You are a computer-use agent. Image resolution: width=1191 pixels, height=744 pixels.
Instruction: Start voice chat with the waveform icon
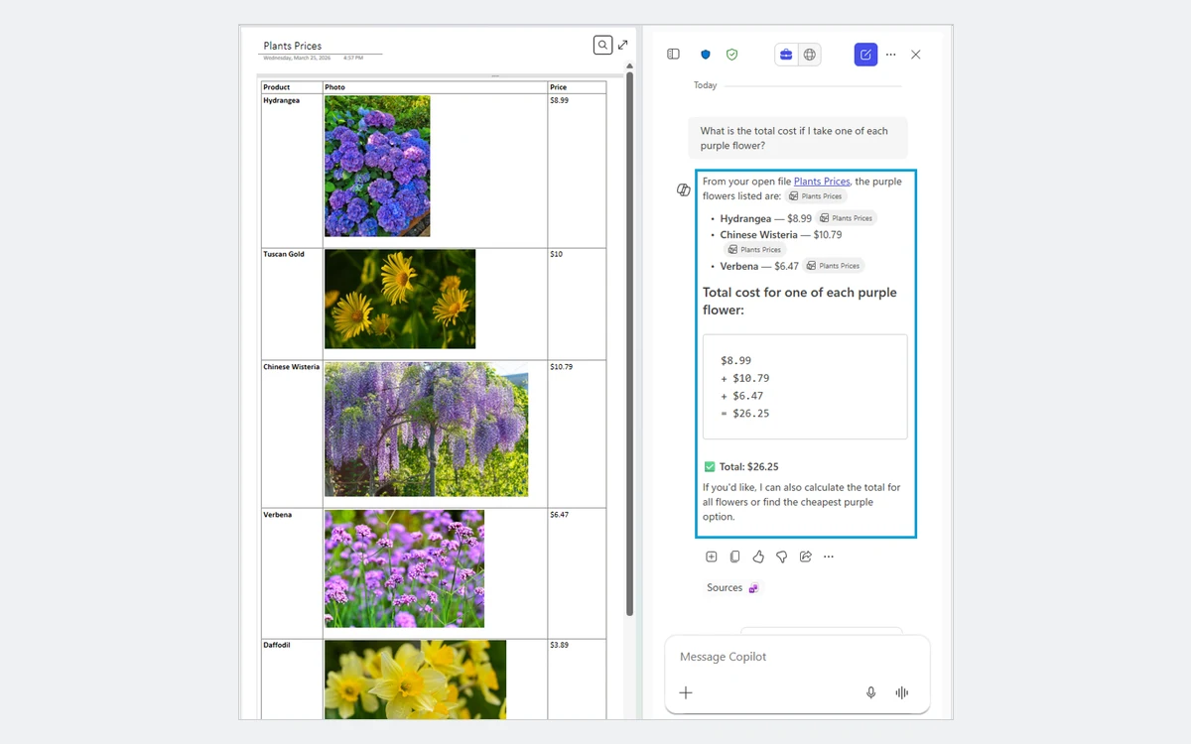point(902,692)
